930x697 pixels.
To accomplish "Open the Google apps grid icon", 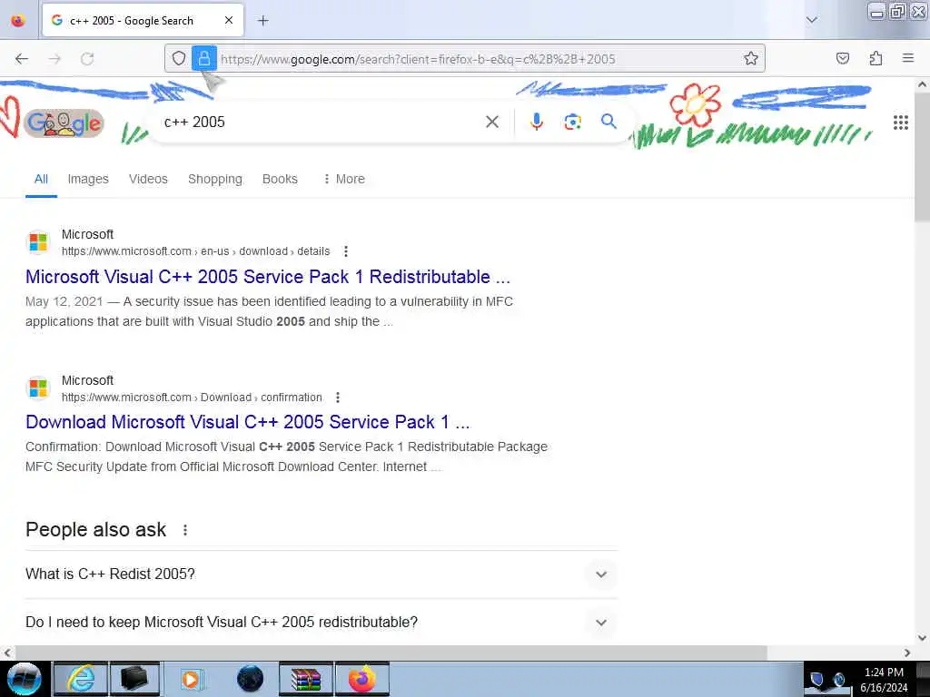I will click(x=900, y=123).
